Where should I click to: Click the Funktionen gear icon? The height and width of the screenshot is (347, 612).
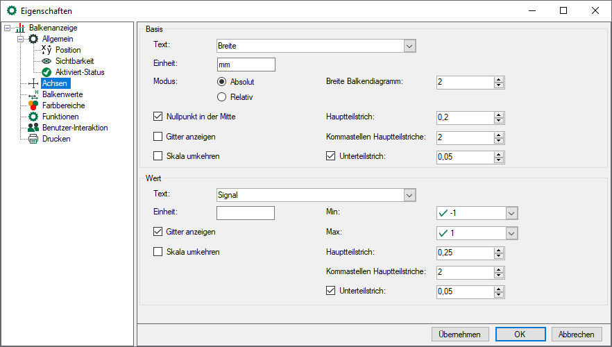pos(33,117)
